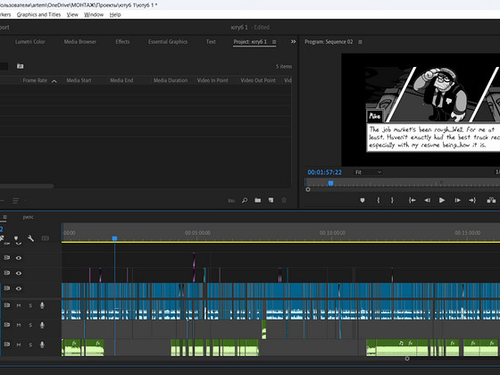Start playback with the Play button
Screen dimensions: 500x375
[x=442, y=200]
